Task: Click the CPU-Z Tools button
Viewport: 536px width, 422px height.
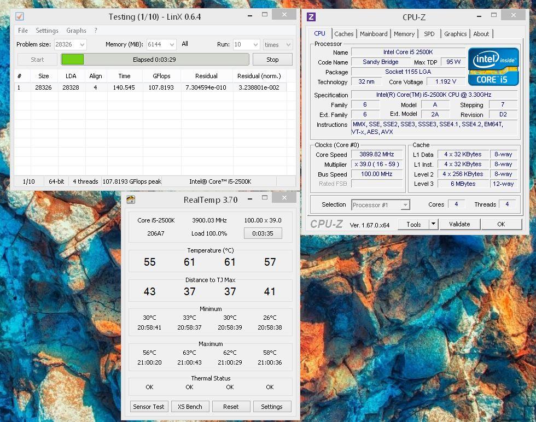Action: pos(413,224)
